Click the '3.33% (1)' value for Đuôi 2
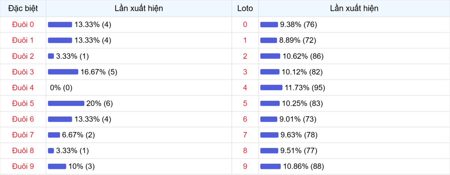The height and width of the screenshot is (175, 450). tap(72, 56)
